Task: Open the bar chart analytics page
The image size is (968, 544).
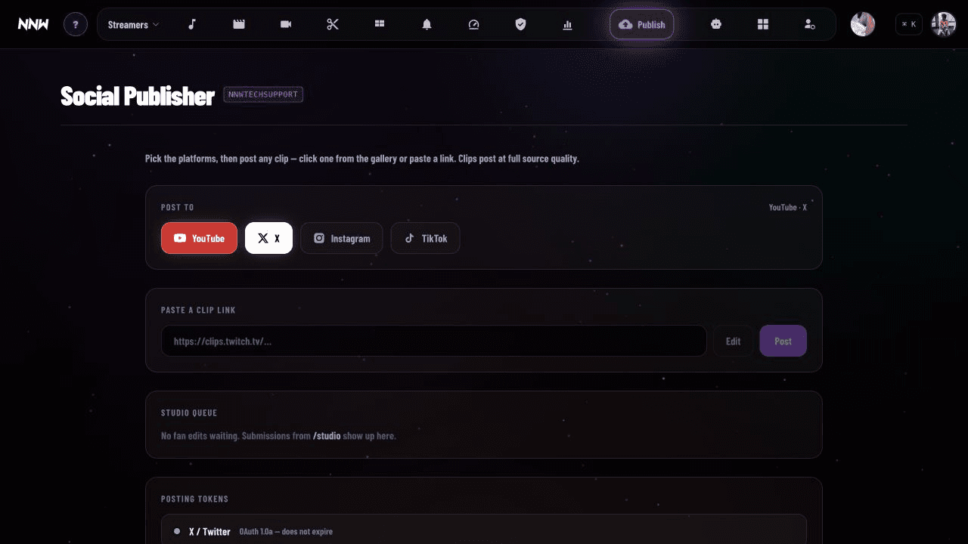Action: click(x=567, y=25)
